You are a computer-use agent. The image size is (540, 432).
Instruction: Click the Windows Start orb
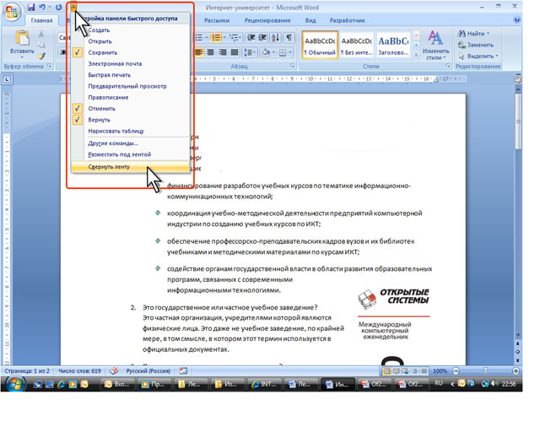click(15, 383)
